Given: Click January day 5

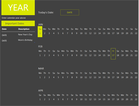Looking at the screenshot, I should [x=58, y=33].
